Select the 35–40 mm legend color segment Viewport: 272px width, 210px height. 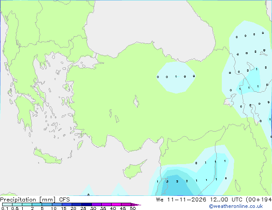click(106, 204)
